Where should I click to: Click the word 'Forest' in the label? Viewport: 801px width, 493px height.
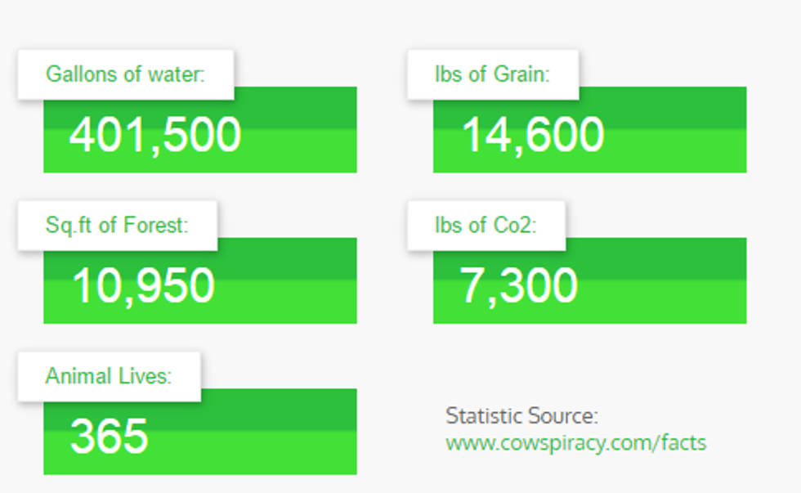coord(157,226)
